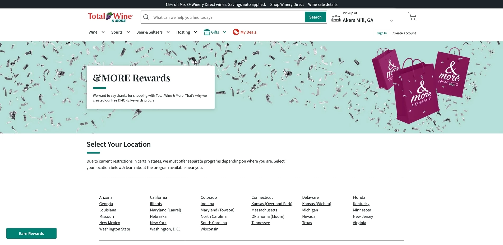Select Georgia from the location list
The image size is (503, 245).
(x=106, y=204)
